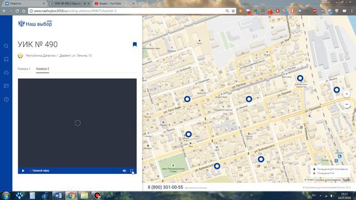Play the camera video stream
This screenshot has height=200, width=356.
point(23,171)
